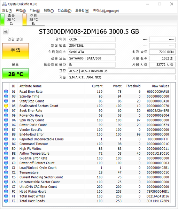Click the Serial ATA interface field
The height and width of the screenshot is (209, 178).
92,52
